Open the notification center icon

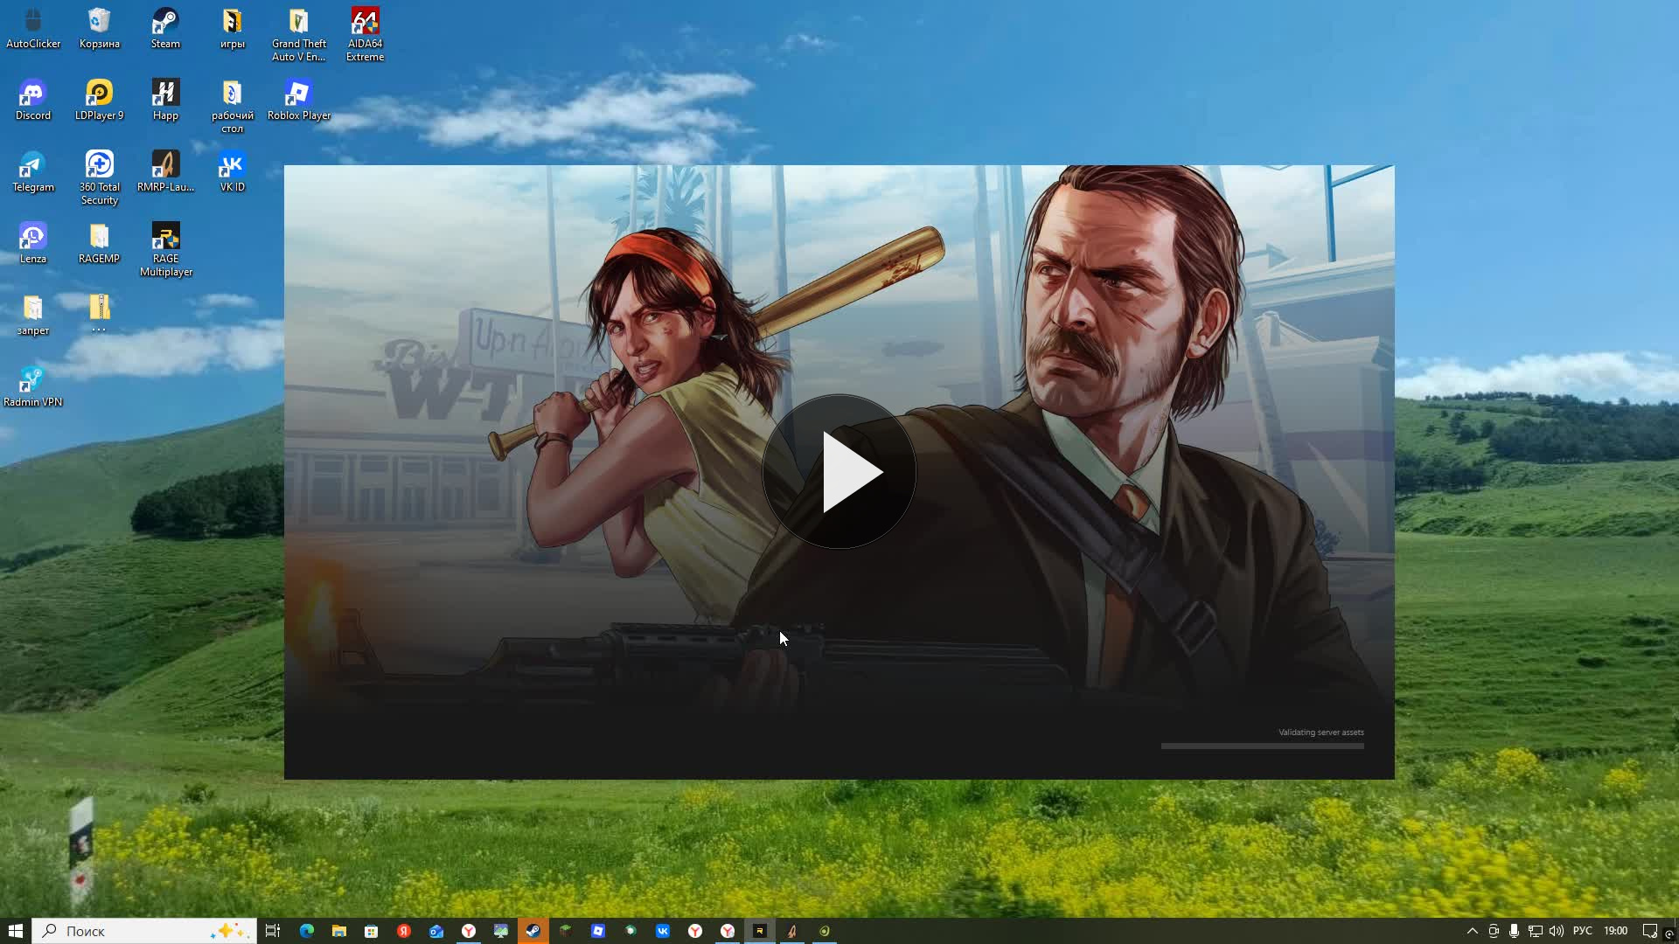[x=1649, y=931]
